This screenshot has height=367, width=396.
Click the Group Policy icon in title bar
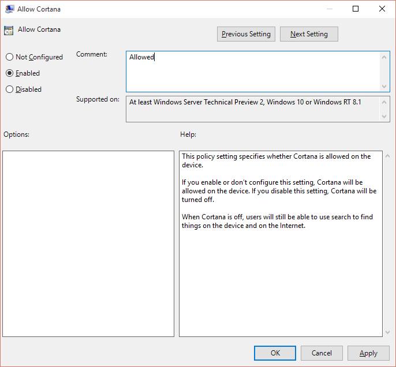9,9
